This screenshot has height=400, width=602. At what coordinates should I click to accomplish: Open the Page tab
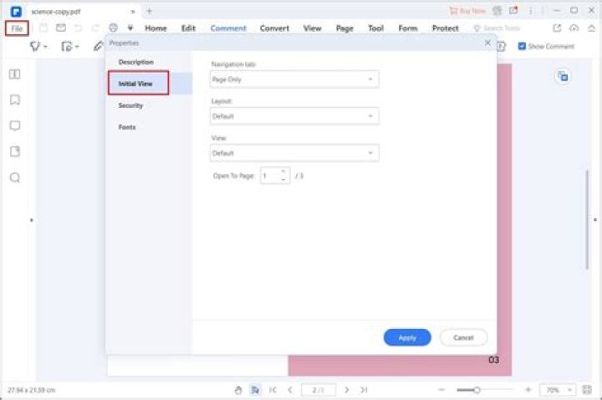click(x=344, y=28)
